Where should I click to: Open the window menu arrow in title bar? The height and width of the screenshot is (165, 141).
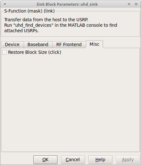click(5, 4)
